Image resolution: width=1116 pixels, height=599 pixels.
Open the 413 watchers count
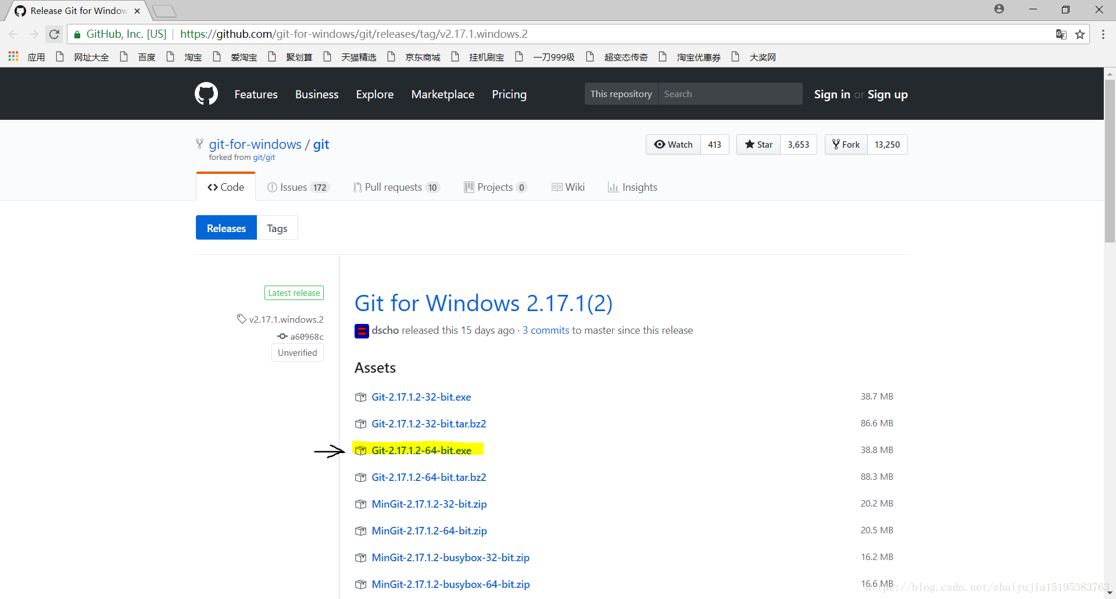pyautogui.click(x=715, y=144)
